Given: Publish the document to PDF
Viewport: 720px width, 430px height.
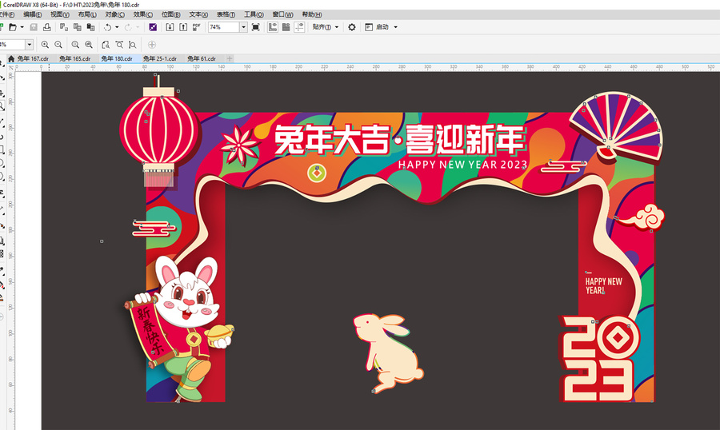Looking at the screenshot, I should click(x=196, y=27).
